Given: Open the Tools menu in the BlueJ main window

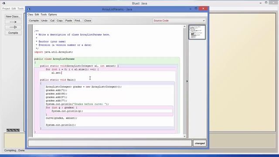Looking at the screenshot, I should (x=20, y=9).
